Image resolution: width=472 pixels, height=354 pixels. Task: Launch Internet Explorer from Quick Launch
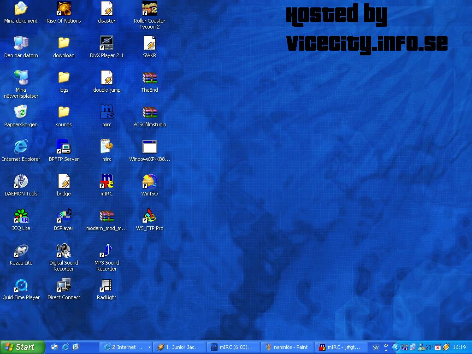(x=65, y=347)
